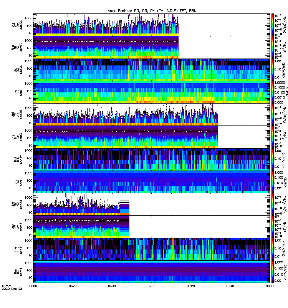The height and width of the screenshot is (308, 288).
Task: Click the 0640 time axis label
Action: tap(112, 286)
